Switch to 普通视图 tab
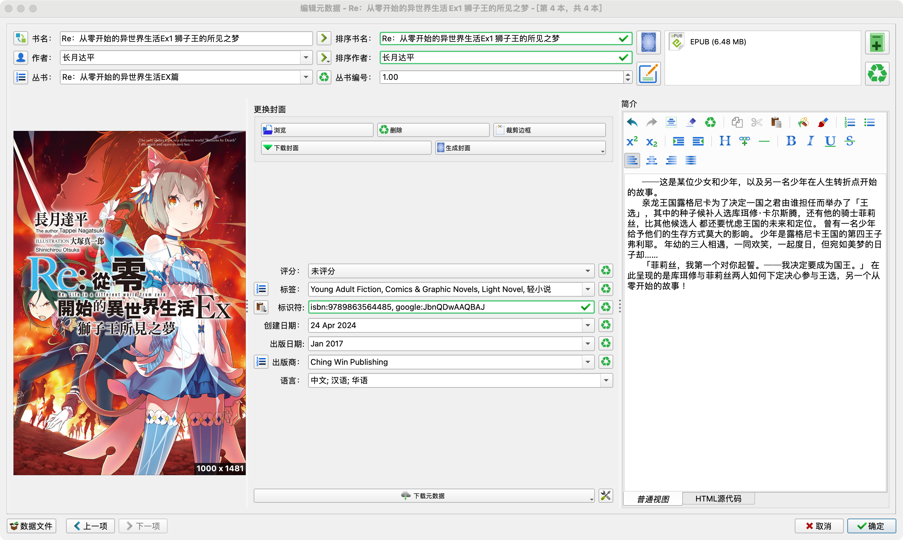The image size is (903, 540). (x=653, y=499)
